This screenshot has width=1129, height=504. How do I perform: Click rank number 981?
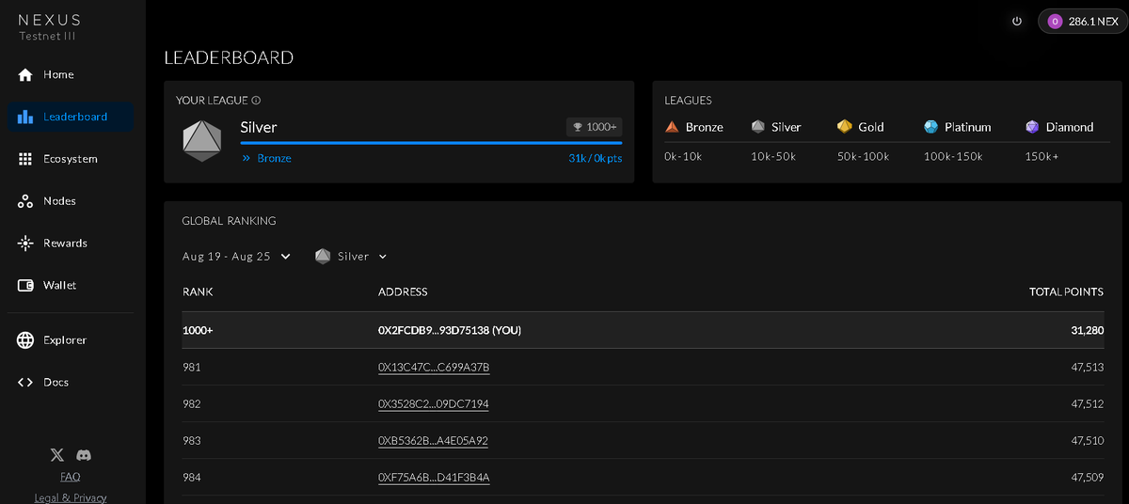[x=191, y=367]
